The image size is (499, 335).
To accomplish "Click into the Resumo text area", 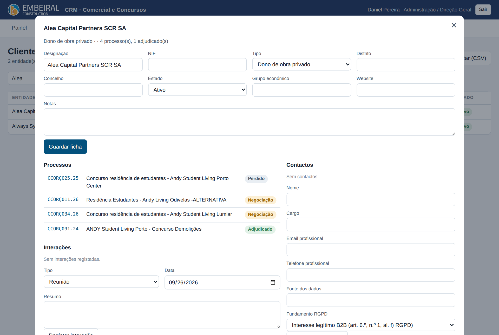I will click(162, 315).
